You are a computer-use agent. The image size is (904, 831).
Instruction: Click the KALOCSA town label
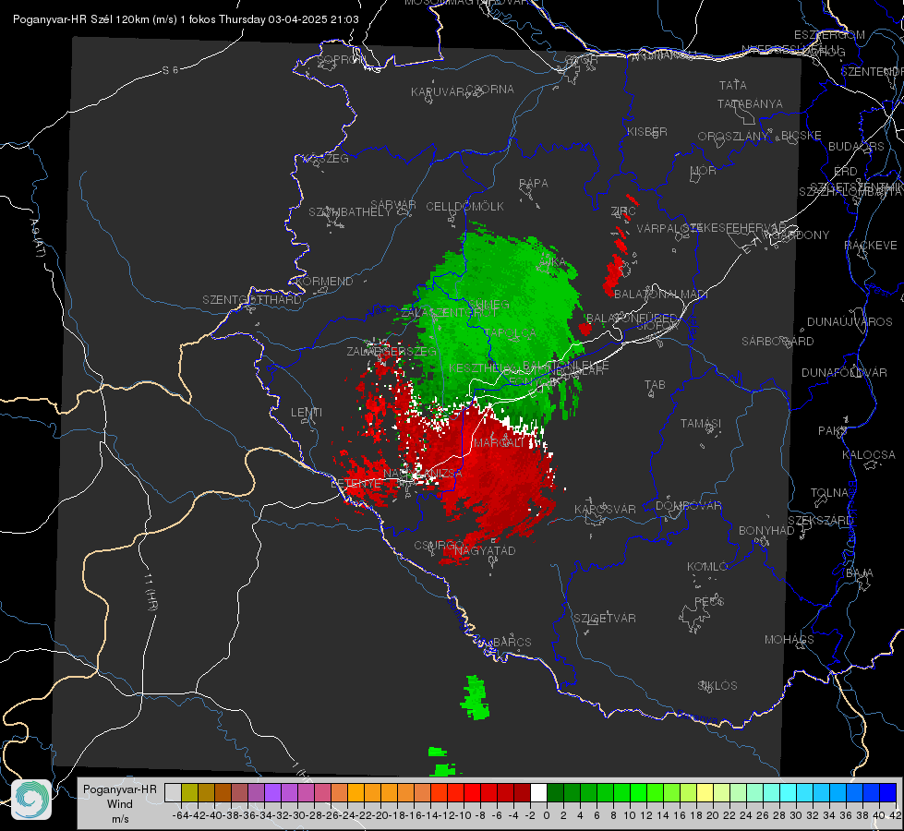click(x=868, y=455)
